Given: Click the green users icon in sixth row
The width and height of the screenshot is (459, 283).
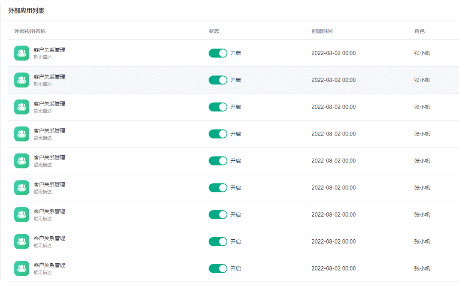Looking at the screenshot, I should (21, 187).
